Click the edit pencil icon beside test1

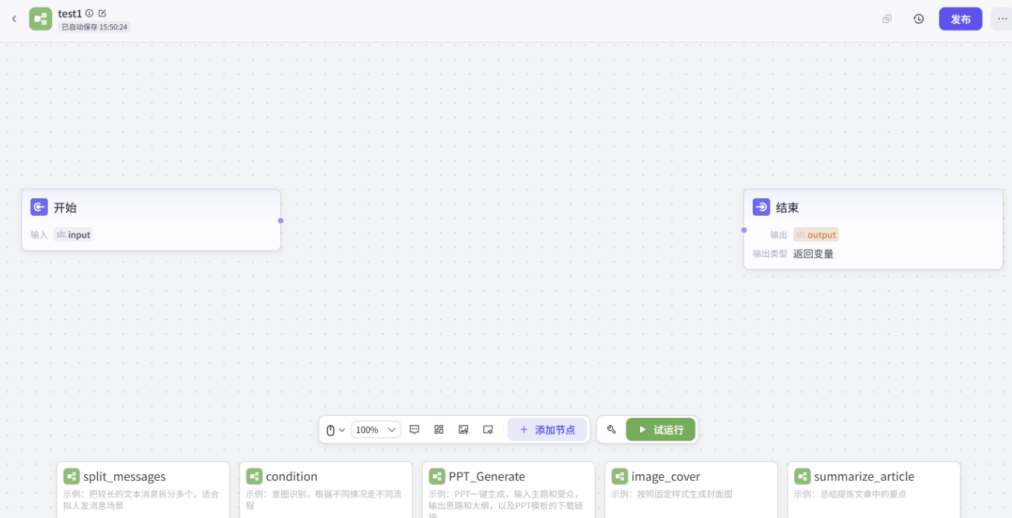click(102, 13)
